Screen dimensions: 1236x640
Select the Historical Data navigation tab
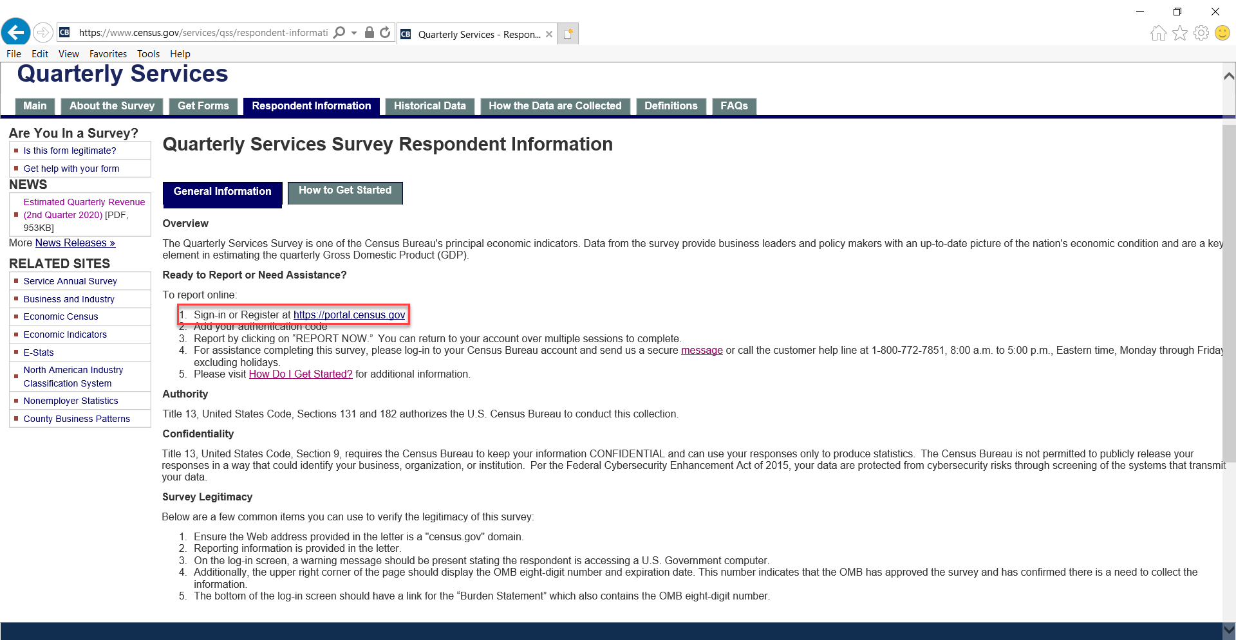click(x=429, y=106)
